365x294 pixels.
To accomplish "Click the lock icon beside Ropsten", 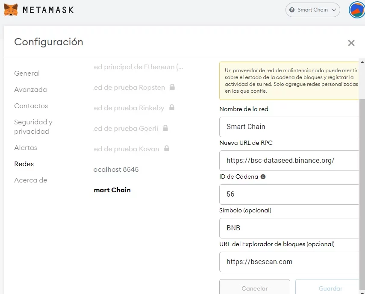I will click(x=172, y=87).
